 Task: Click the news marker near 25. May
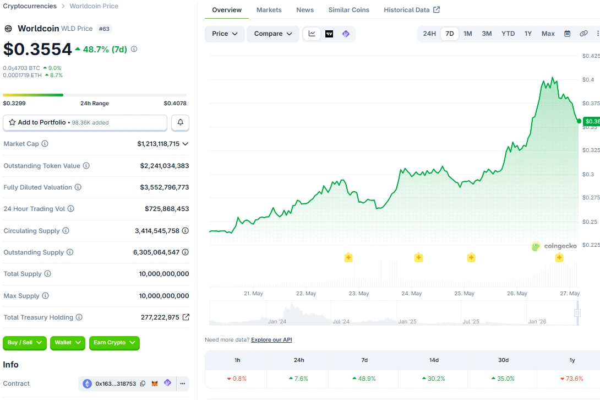point(471,257)
